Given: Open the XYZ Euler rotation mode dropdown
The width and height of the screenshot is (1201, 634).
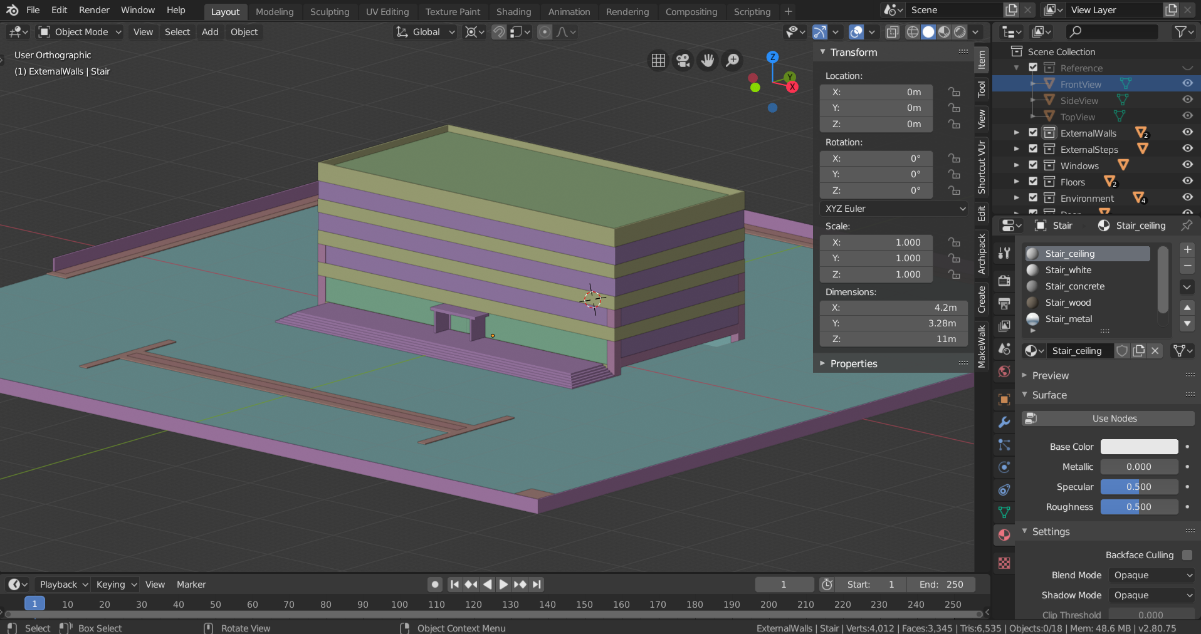Looking at the screenshot, I should (894, 209).
